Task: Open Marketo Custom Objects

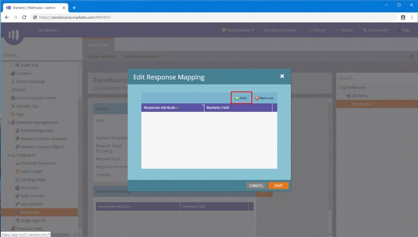Action: pyautogui.click(x=40, y=147)
